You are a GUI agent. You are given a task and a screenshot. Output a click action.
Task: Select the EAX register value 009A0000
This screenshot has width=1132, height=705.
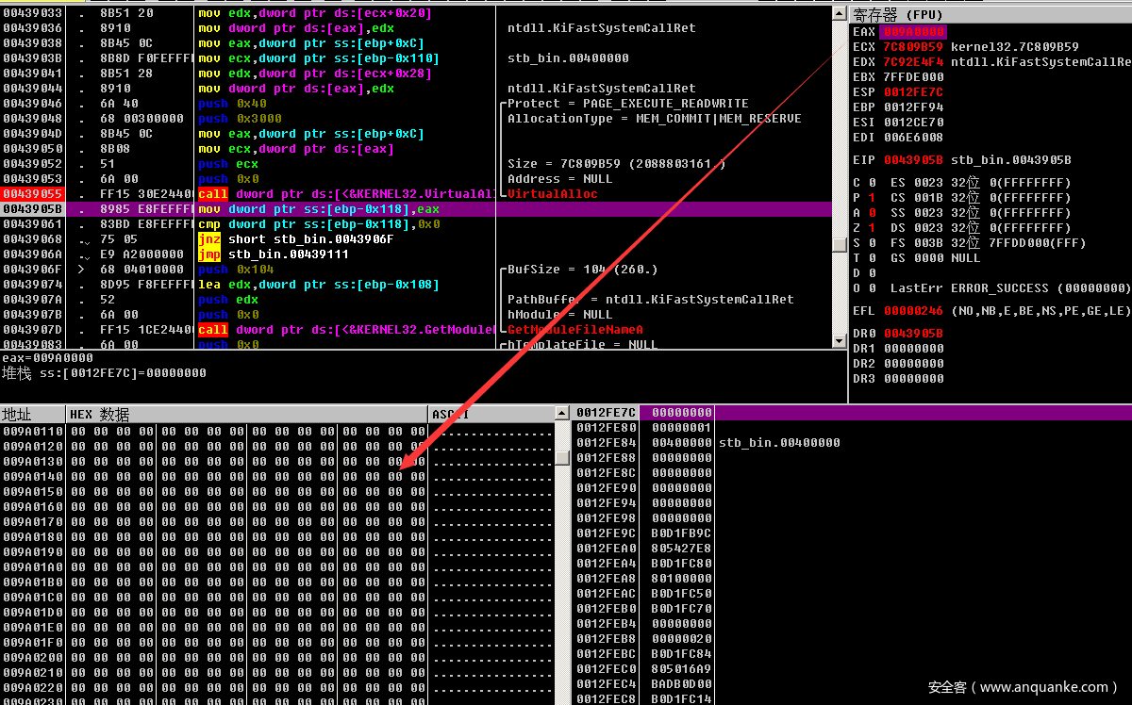[x=912, y=32]
